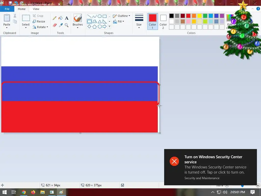Pick the green color swatch
Viewport: 261px width, 196px height.
coord(205,16)
